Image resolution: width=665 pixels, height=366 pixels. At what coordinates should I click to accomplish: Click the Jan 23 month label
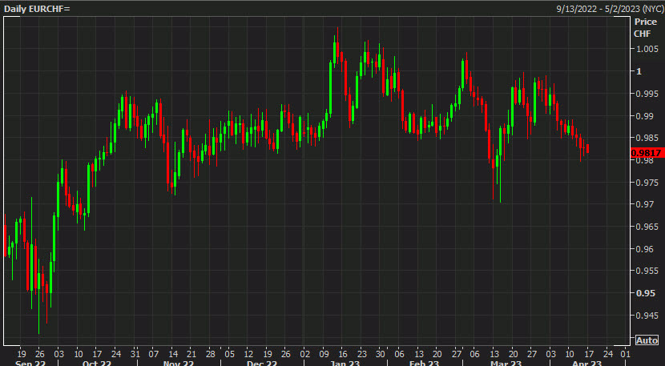[x=345, y=363]
